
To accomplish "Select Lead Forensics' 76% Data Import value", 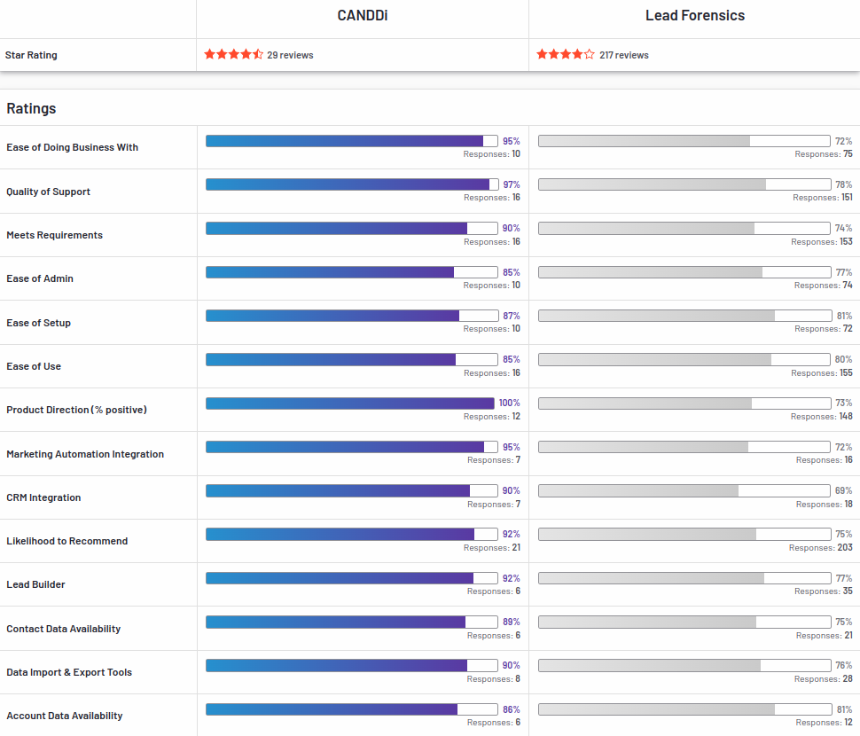I will pyautogui.click(x=843, y=665).
